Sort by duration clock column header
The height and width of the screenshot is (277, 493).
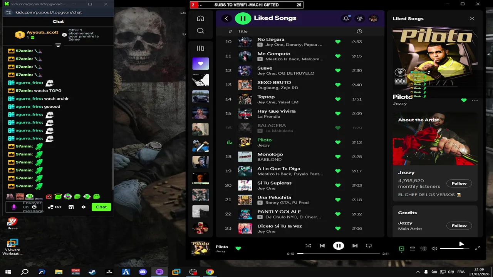[x=359, y=31]
